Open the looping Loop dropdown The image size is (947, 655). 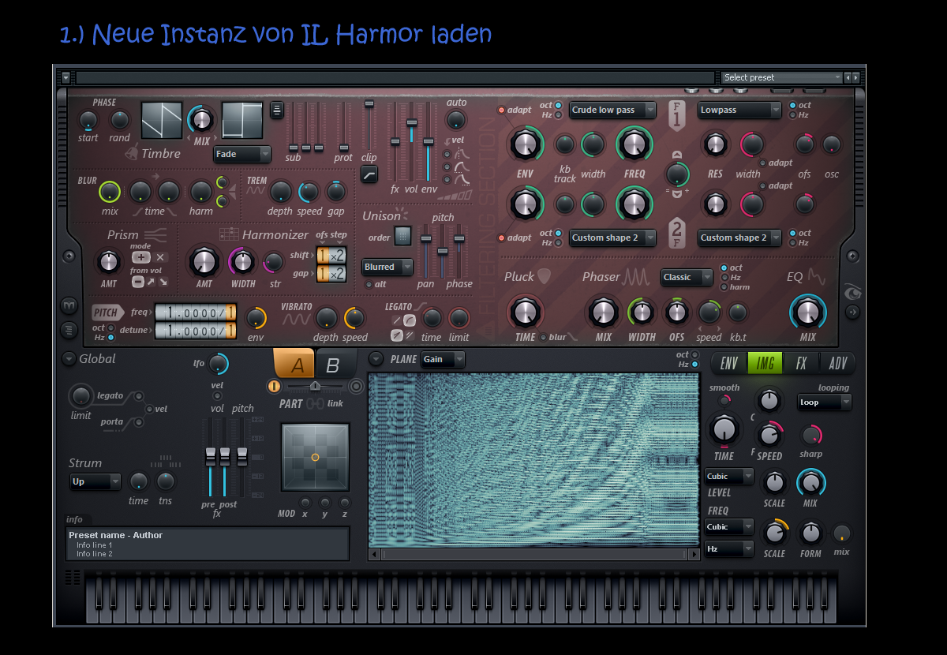pos(825,402)
